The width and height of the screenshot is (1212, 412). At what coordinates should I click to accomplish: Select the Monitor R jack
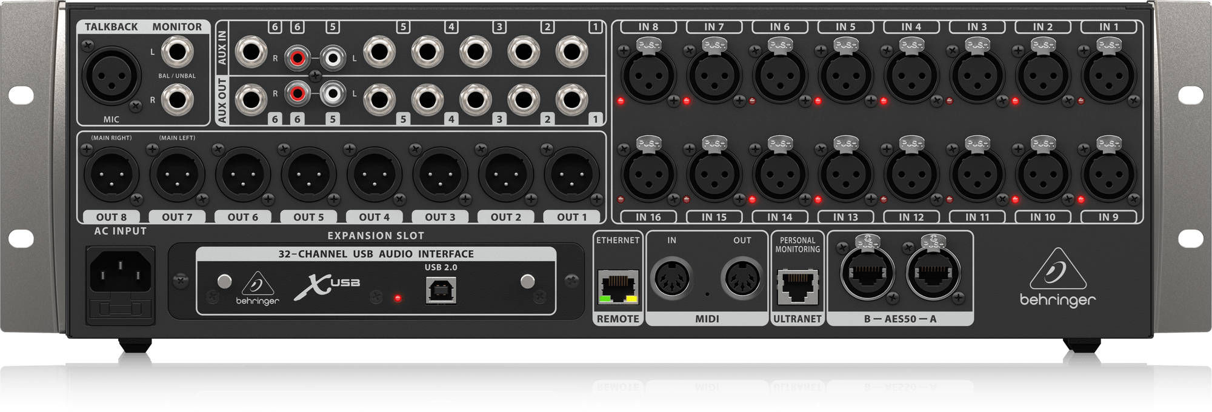(x=176, y=99)
